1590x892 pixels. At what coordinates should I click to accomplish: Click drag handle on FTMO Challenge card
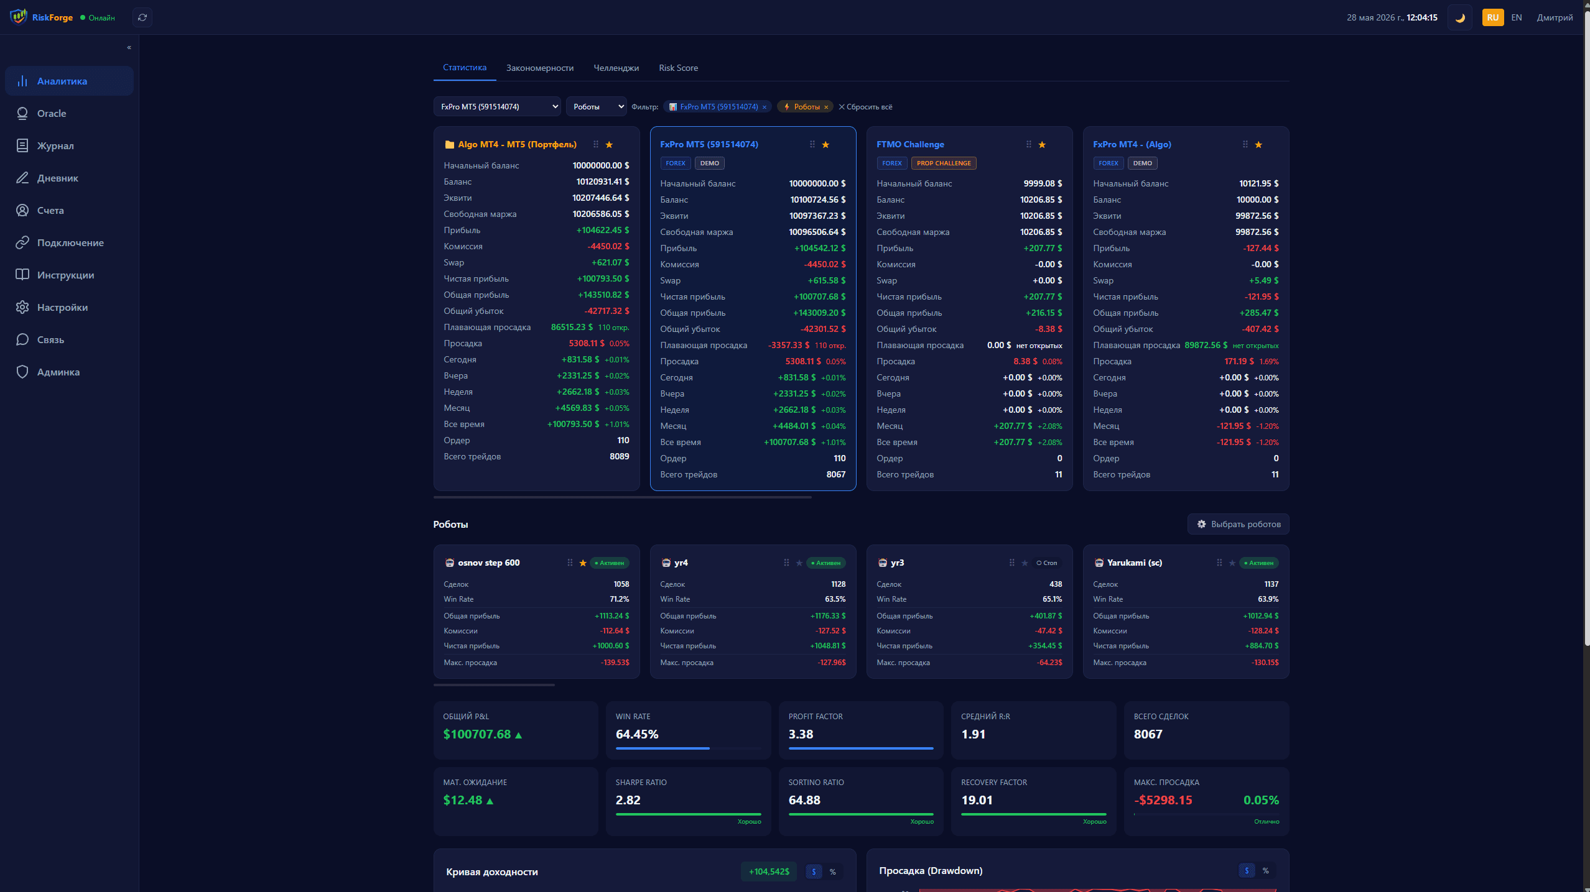coord(1028,144)
